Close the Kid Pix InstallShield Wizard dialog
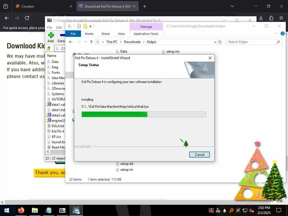Screen dimensions: 288x216 pos(210,58)
